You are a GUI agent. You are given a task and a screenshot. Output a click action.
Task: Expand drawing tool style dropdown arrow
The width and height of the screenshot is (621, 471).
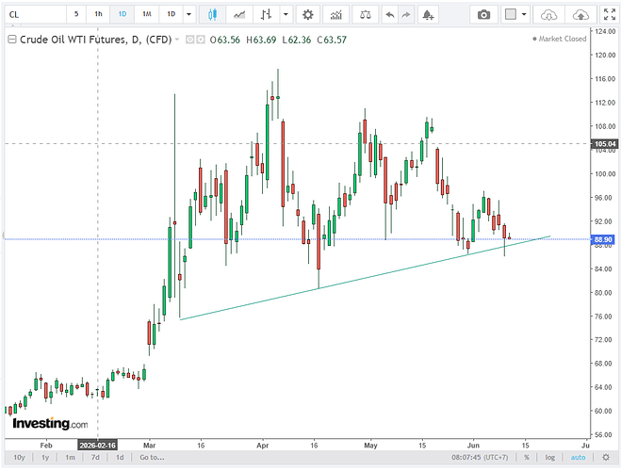(286, 15)
